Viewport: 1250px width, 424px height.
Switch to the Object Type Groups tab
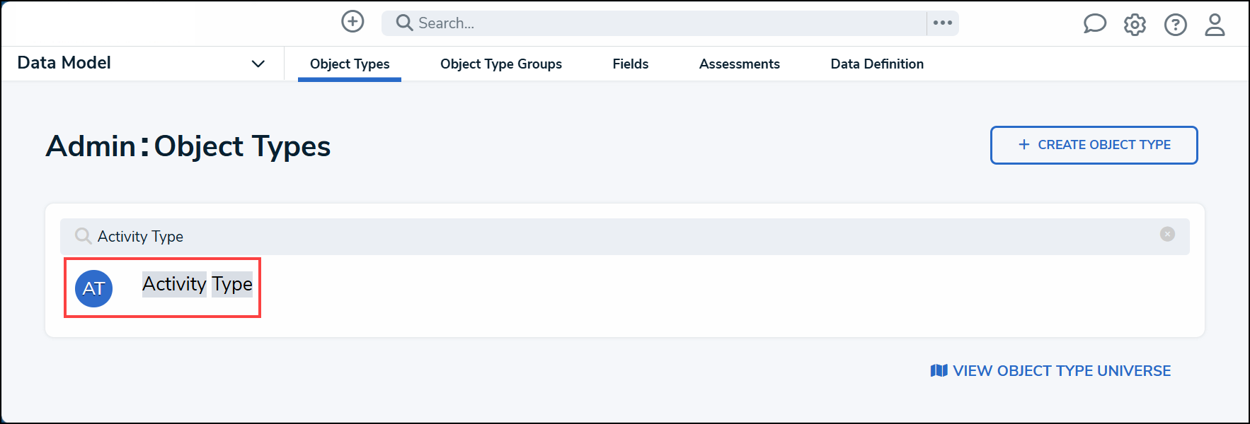[501, 64]
